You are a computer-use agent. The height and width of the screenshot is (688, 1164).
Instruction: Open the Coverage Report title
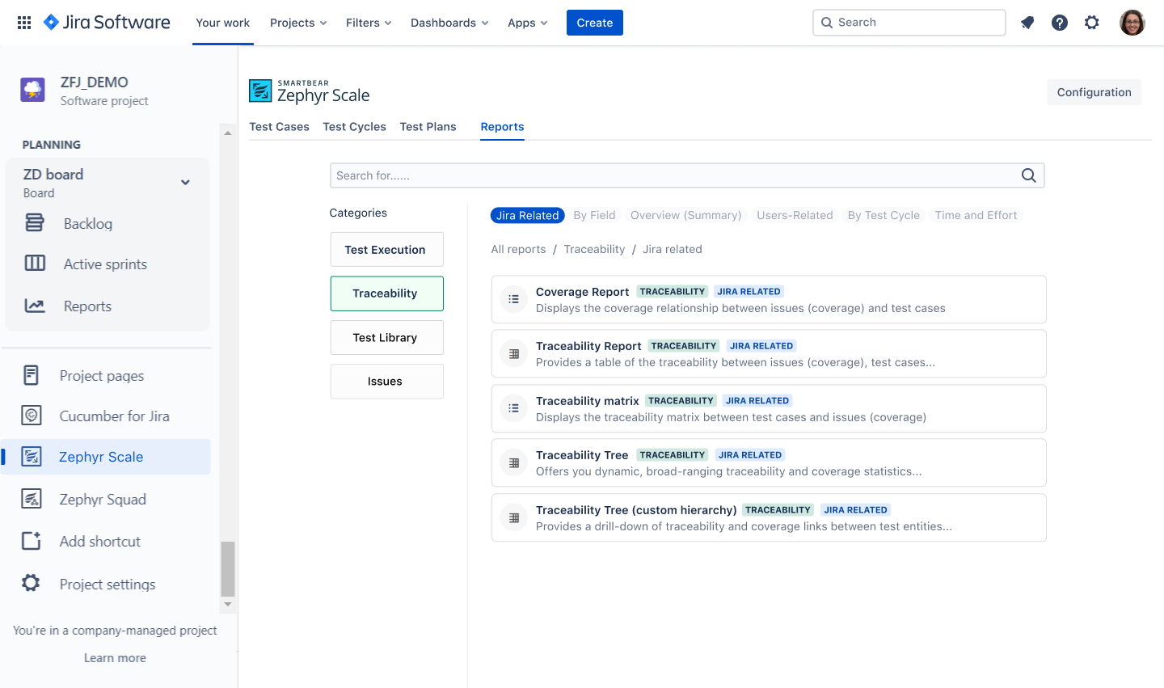(582, 292)
